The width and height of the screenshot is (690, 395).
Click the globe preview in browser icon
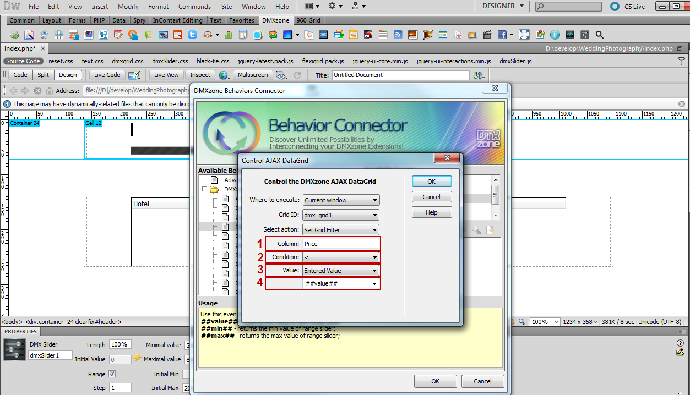(x=224, y=75)
